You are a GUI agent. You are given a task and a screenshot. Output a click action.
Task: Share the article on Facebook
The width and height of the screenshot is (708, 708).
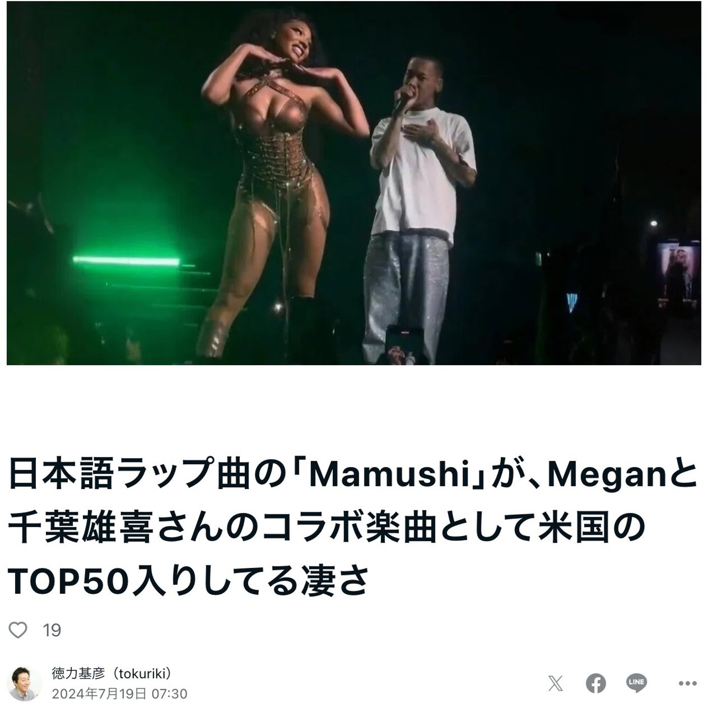[x=596, y=683]
